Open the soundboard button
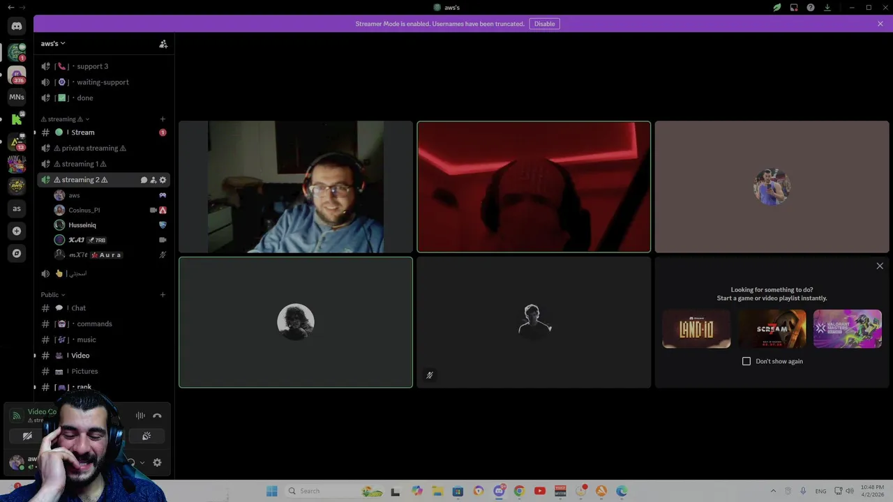Screen dimensions: 893x502 click(147, 436)
